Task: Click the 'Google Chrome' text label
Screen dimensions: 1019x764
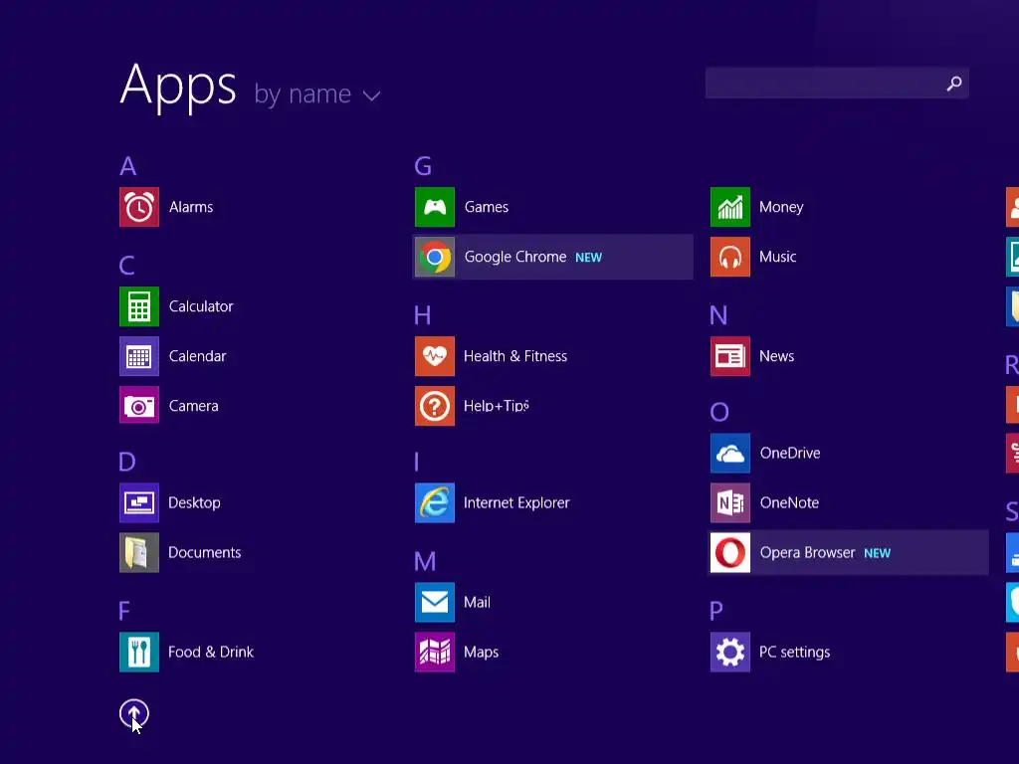Action: [x=515, y=258]
